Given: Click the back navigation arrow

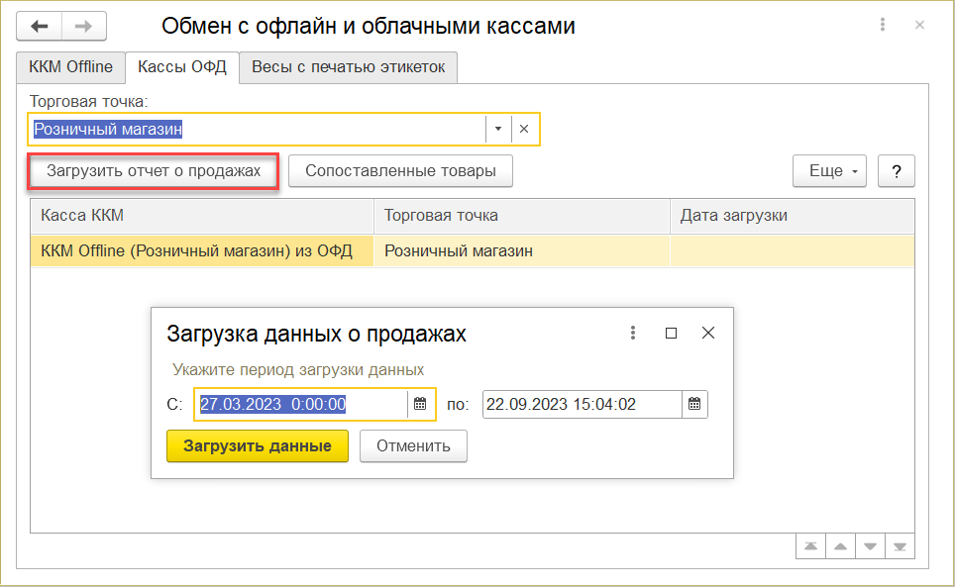Looking at the screenshot, I should tap(40, 26).
